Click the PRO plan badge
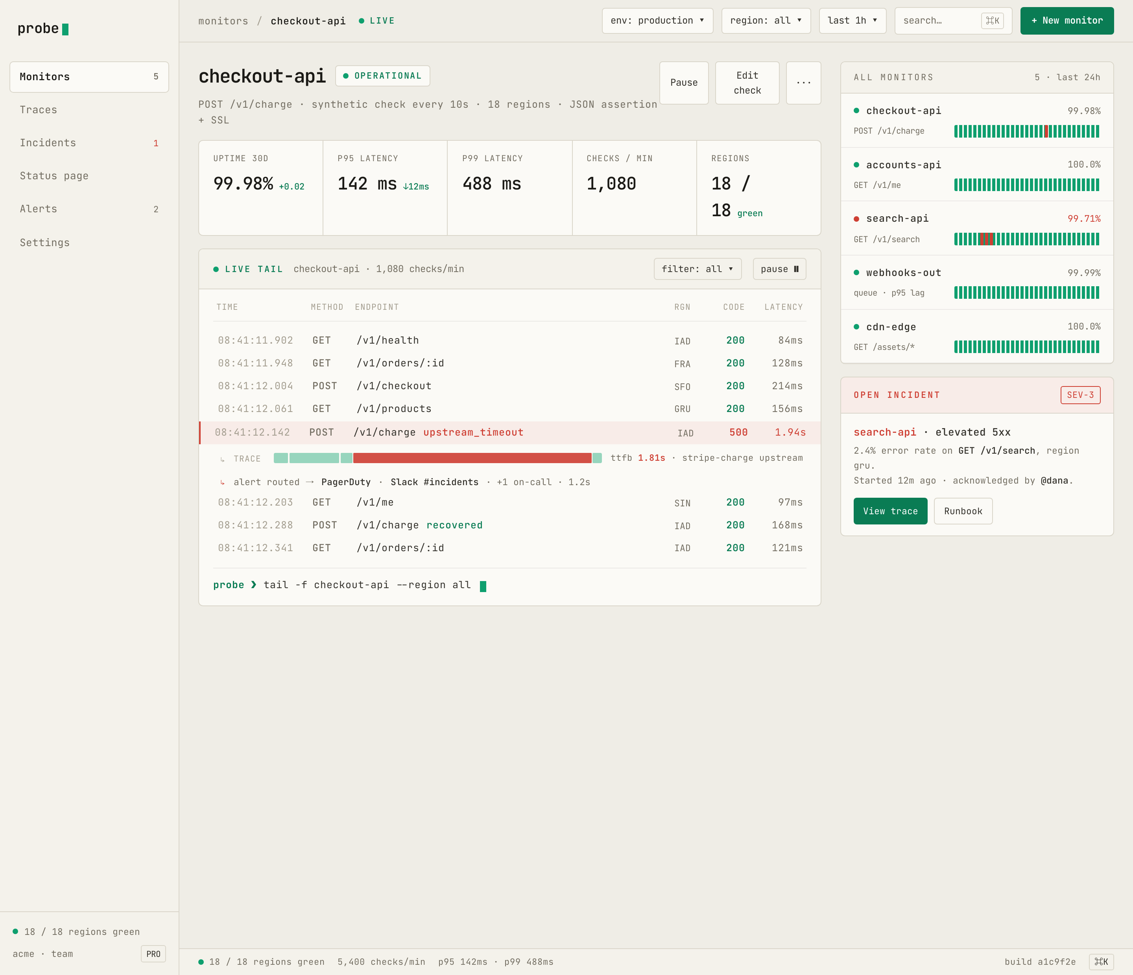The image size is (1133, 975). tap(153, 954)
